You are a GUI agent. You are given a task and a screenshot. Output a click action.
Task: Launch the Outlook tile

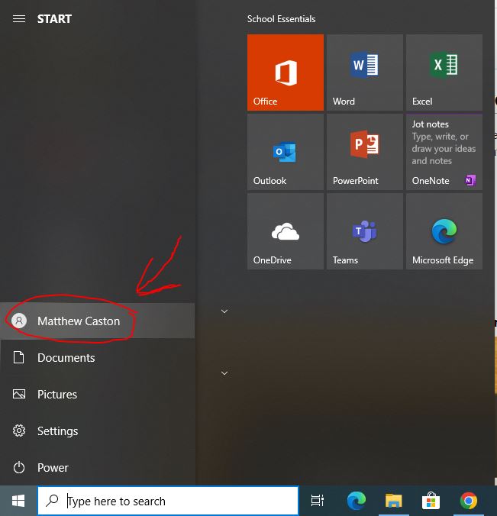(x=286, y=152)
